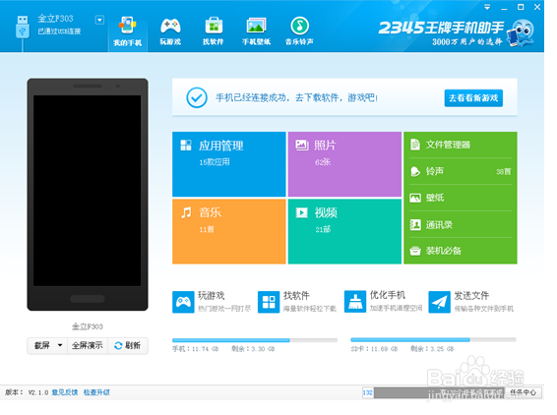Click the 音乐 note icon
Viewport: 557px width, 415px height.
tap(186, 212)
